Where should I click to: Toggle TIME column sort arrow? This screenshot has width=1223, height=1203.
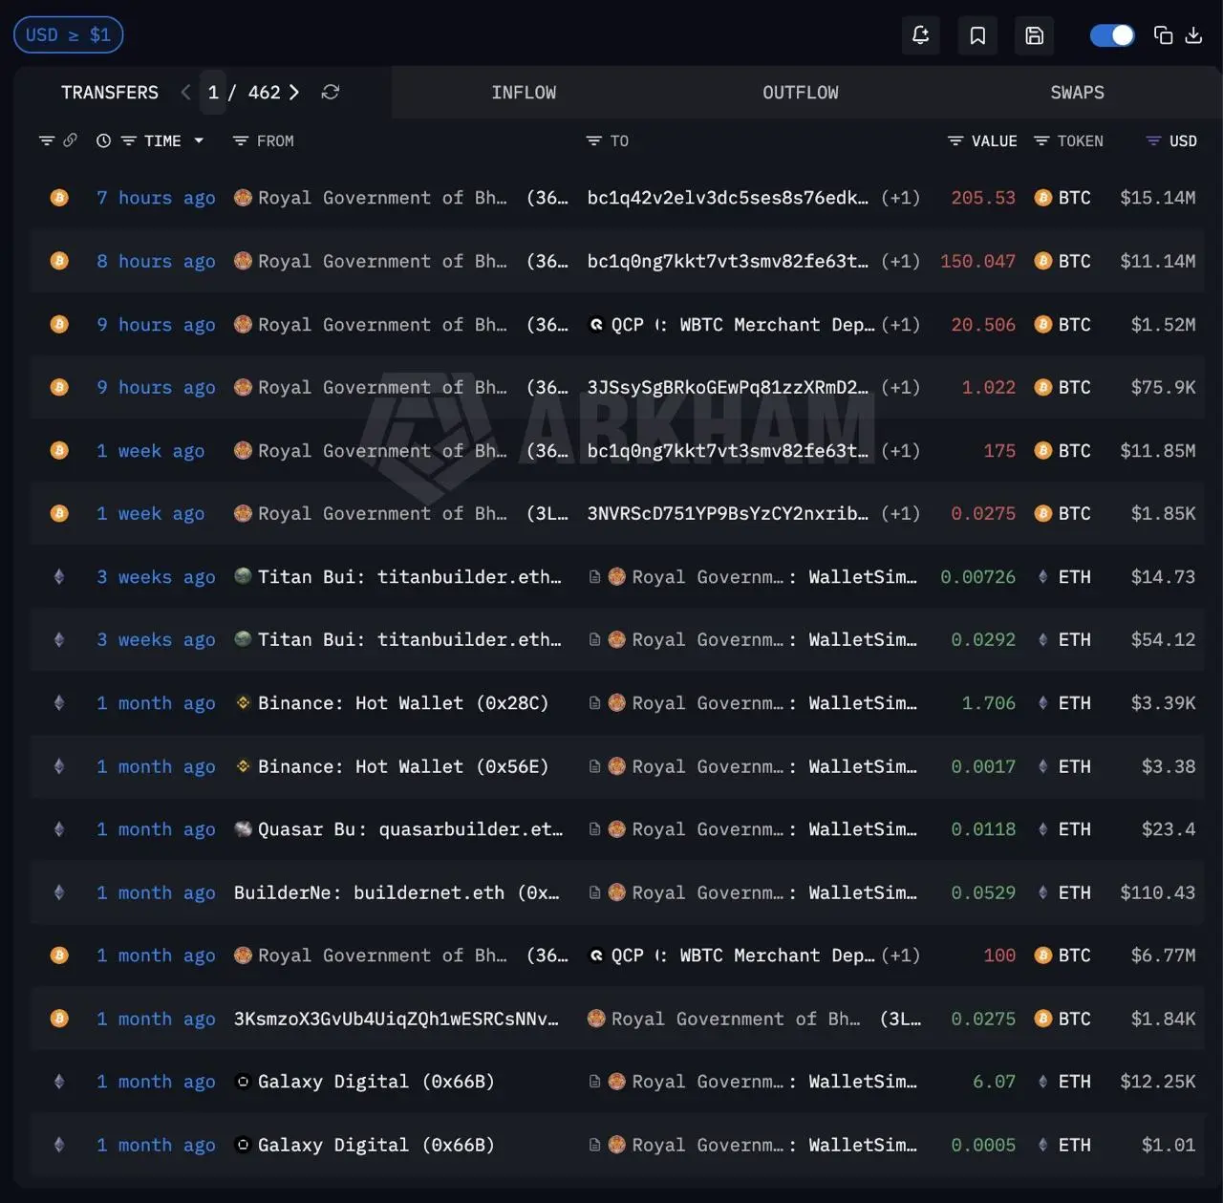click(199, 140)
